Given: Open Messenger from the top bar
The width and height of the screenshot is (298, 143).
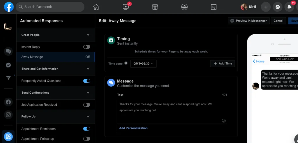Looking at the screenshot, I should pyautogui.click(x=278, y=7).
